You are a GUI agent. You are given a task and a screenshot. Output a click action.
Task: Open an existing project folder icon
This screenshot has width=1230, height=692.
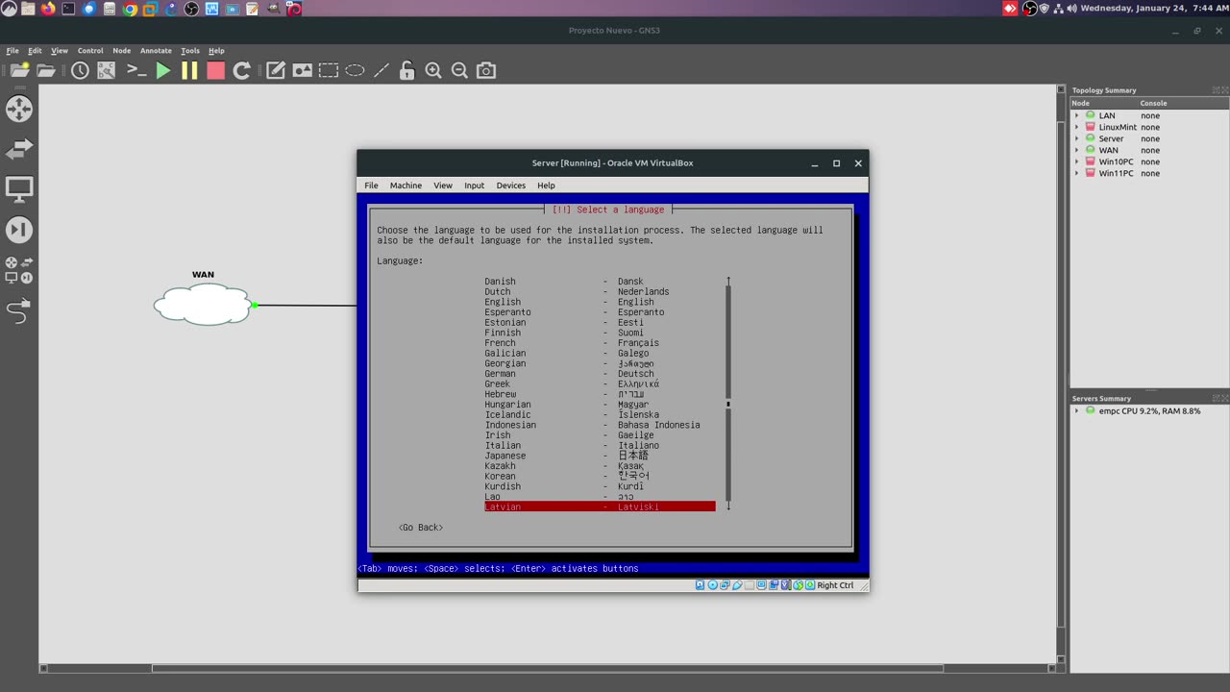46,70
